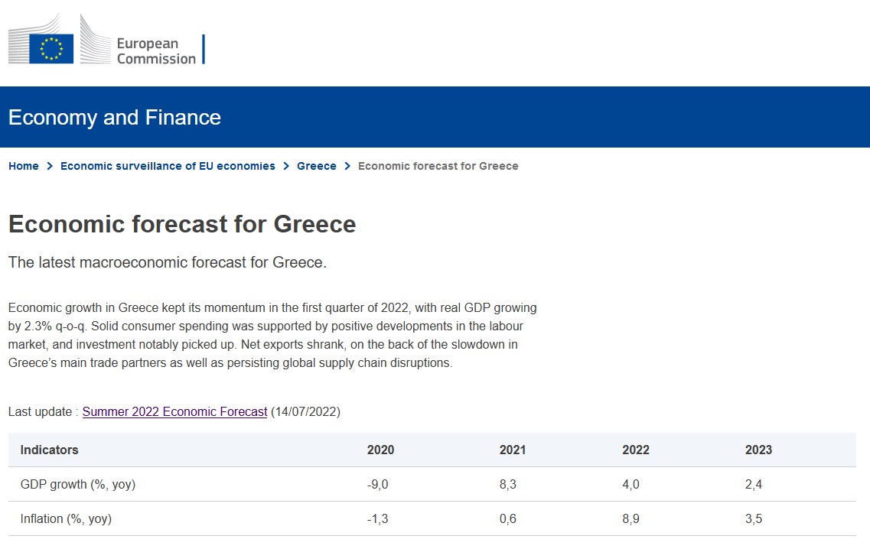Open the Summer 2022 Economic Forecast link

pyautogui.click(x=174, y=411)
